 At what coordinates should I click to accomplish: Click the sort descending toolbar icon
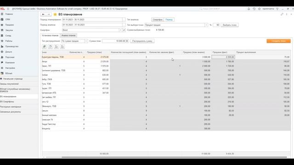click(x=62, y=46)
